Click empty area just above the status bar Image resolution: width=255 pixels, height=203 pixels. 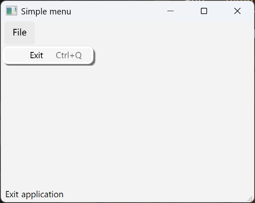127,182
